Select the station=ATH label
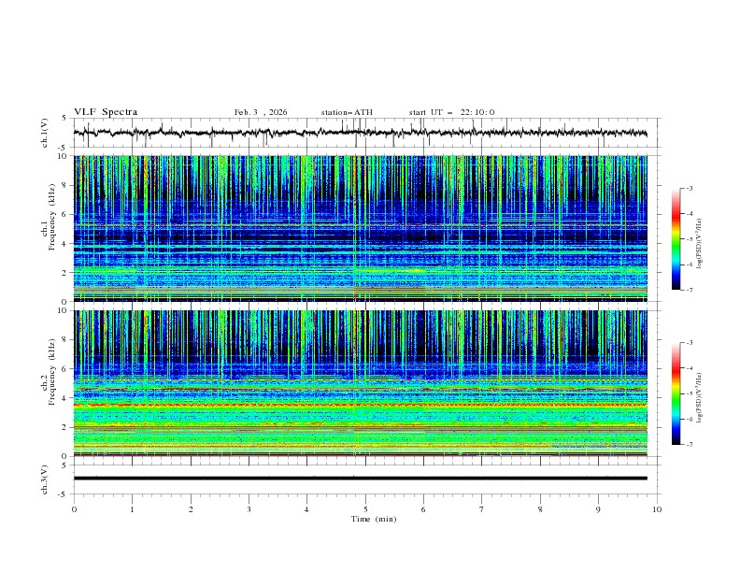740x572 pixels. 347,112
